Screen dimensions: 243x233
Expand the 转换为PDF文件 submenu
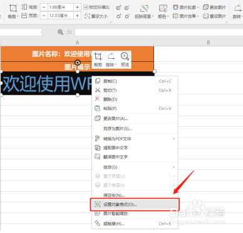click(135, 139)
